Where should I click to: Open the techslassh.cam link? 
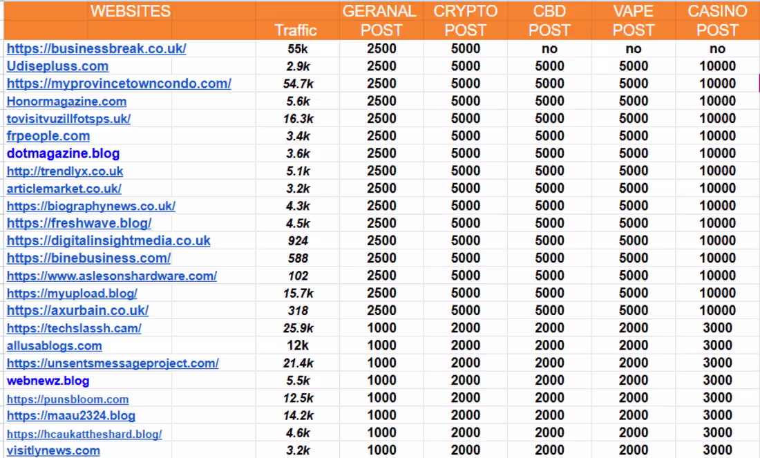coord(74,328)
